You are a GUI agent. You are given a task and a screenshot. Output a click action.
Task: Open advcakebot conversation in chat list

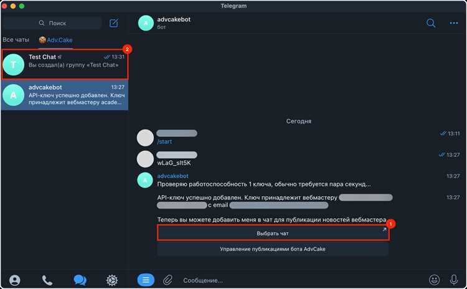pyautogui.click(x=65, y=95)
